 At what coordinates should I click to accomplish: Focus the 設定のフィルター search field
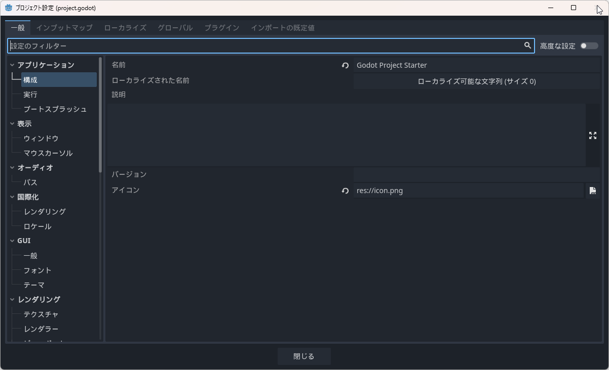click(263, 46)
